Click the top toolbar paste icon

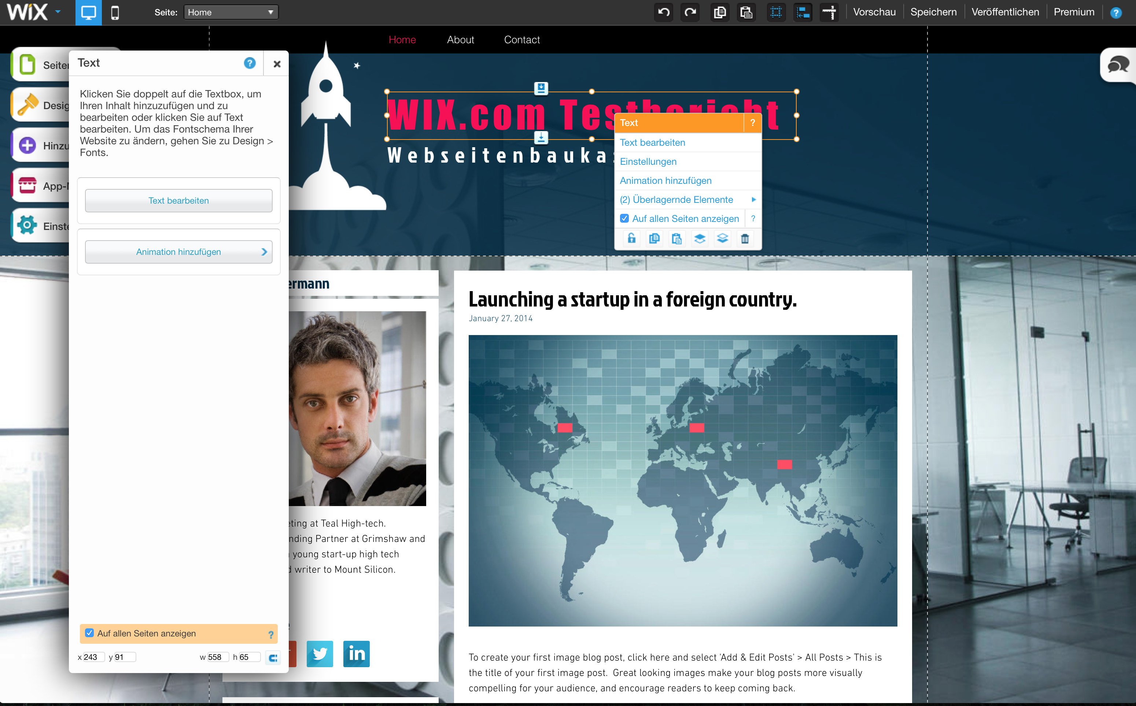(x=746, y=12)
